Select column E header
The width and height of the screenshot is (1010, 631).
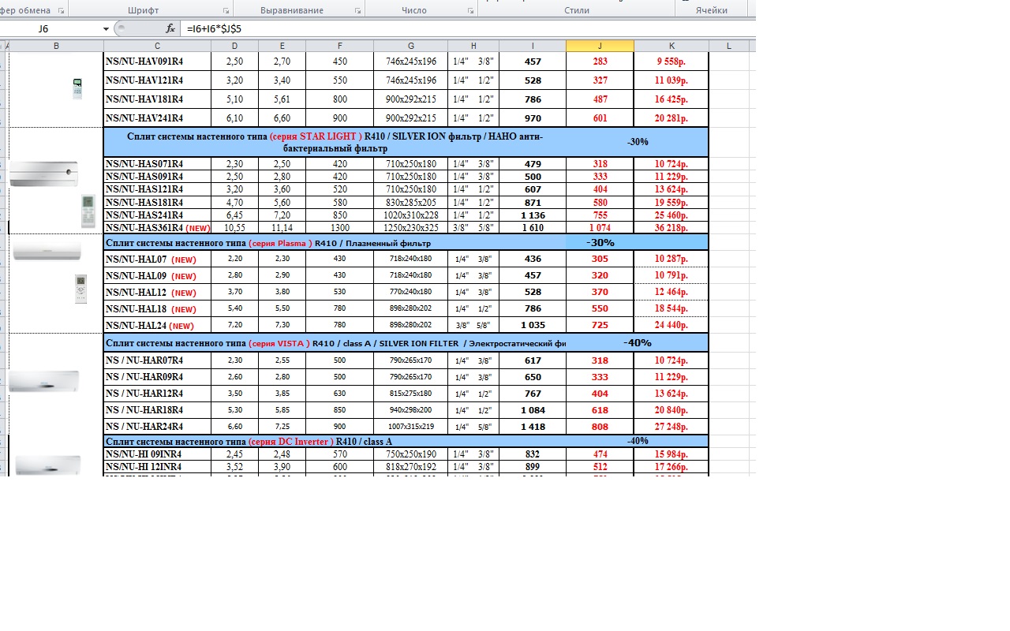coord(282,46)
